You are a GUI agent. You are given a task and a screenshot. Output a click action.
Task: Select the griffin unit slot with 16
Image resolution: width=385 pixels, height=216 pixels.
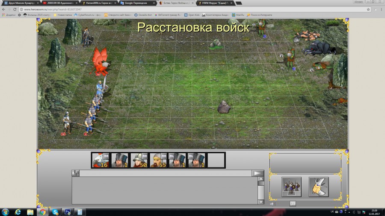point(101,161)
